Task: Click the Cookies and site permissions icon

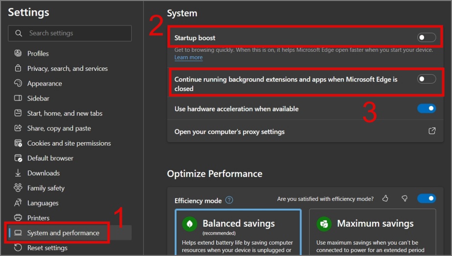Action: pyautogui.click(x=18, y=143)
